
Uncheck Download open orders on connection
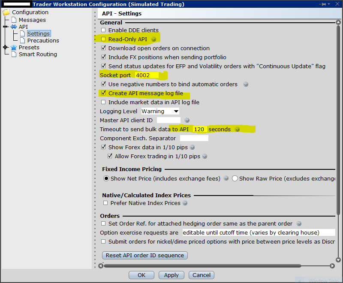click(x=103, y=48)
